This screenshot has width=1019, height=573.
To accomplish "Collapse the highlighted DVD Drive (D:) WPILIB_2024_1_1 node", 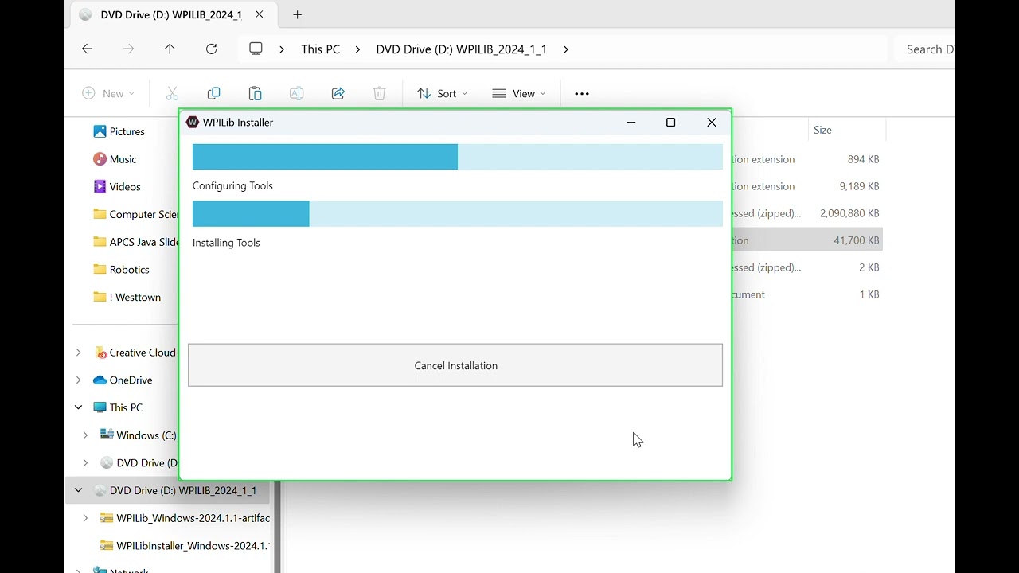I will [x=78, y=490].
